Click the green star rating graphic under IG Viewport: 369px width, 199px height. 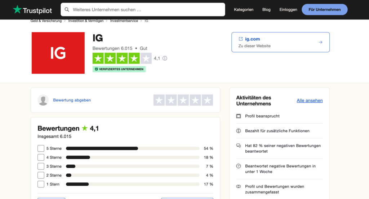coord(122,58)
